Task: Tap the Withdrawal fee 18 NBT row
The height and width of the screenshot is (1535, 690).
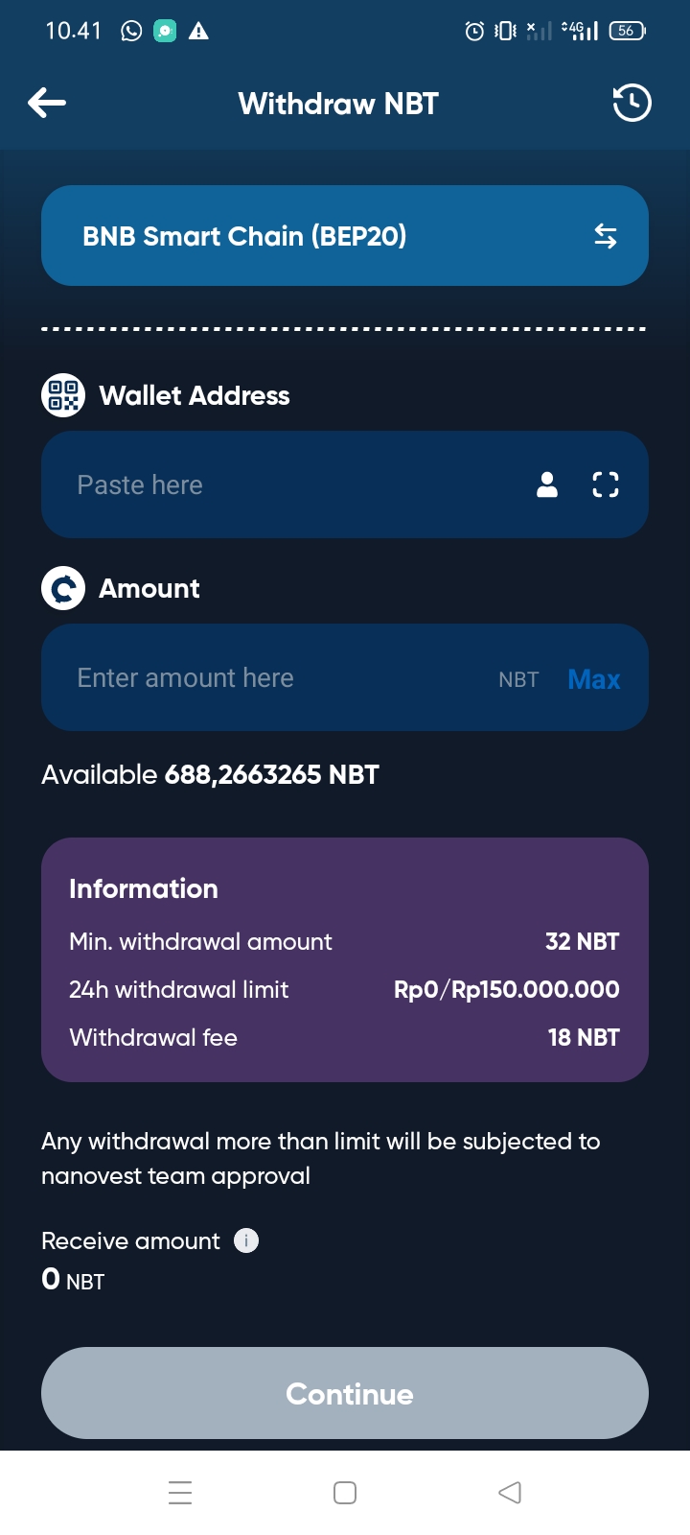Action: pyautogui.click(x=344, y=1037)
